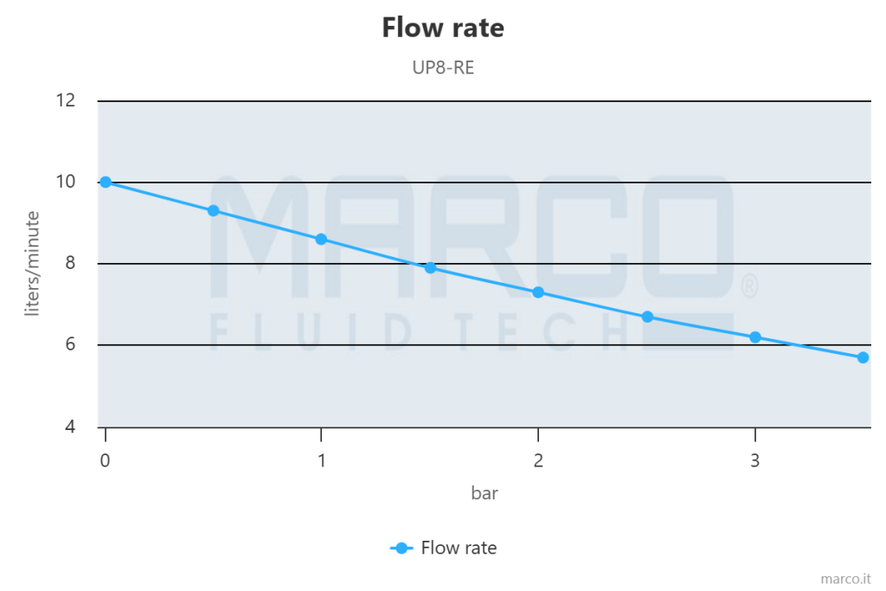
Task: Click the data point at 3 bar
Action: click(755, 337)
